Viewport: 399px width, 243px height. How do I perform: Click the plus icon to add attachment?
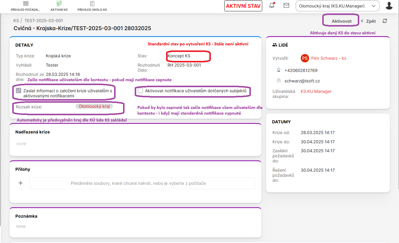tap(21, 183)
